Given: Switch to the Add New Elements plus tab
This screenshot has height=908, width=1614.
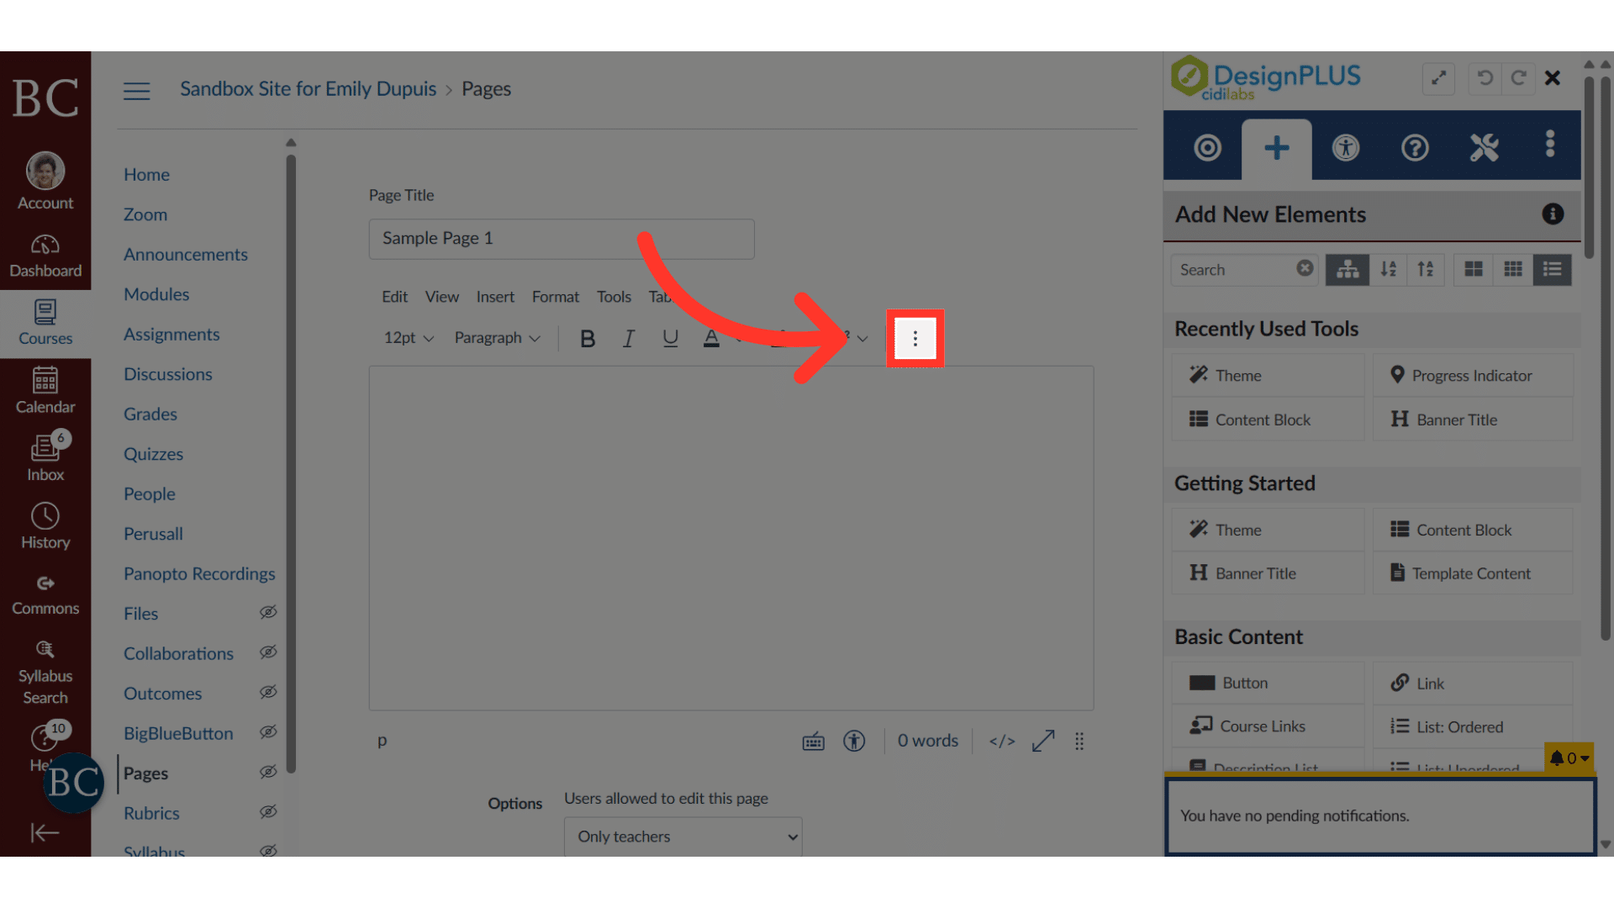Looking at the screenshot, I should point(1276,147).
